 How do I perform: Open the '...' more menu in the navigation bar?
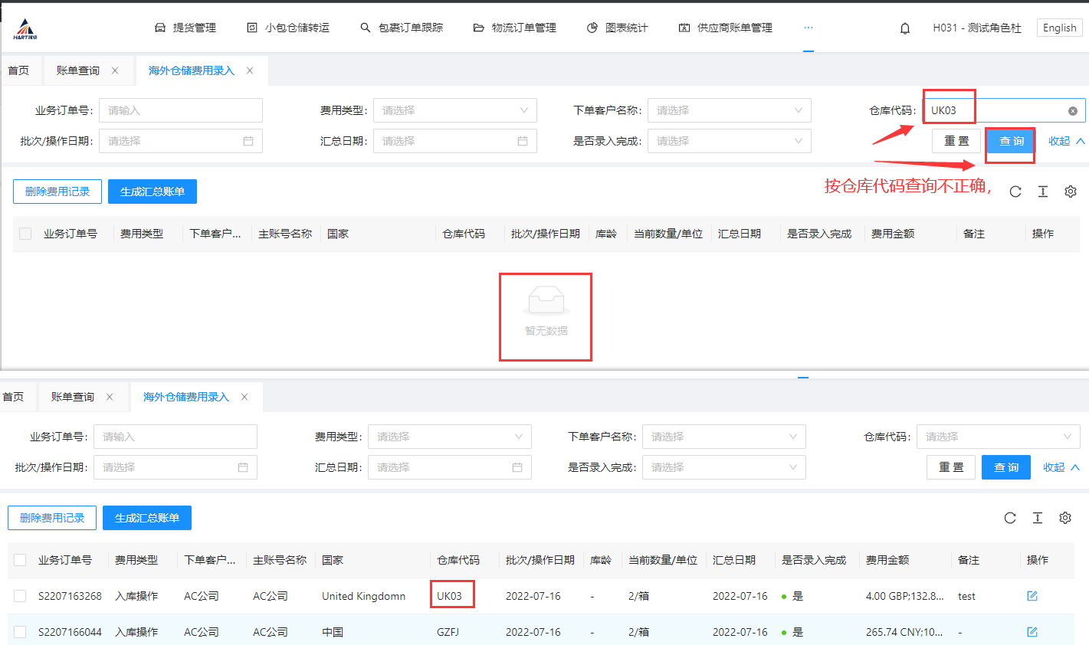808,28
